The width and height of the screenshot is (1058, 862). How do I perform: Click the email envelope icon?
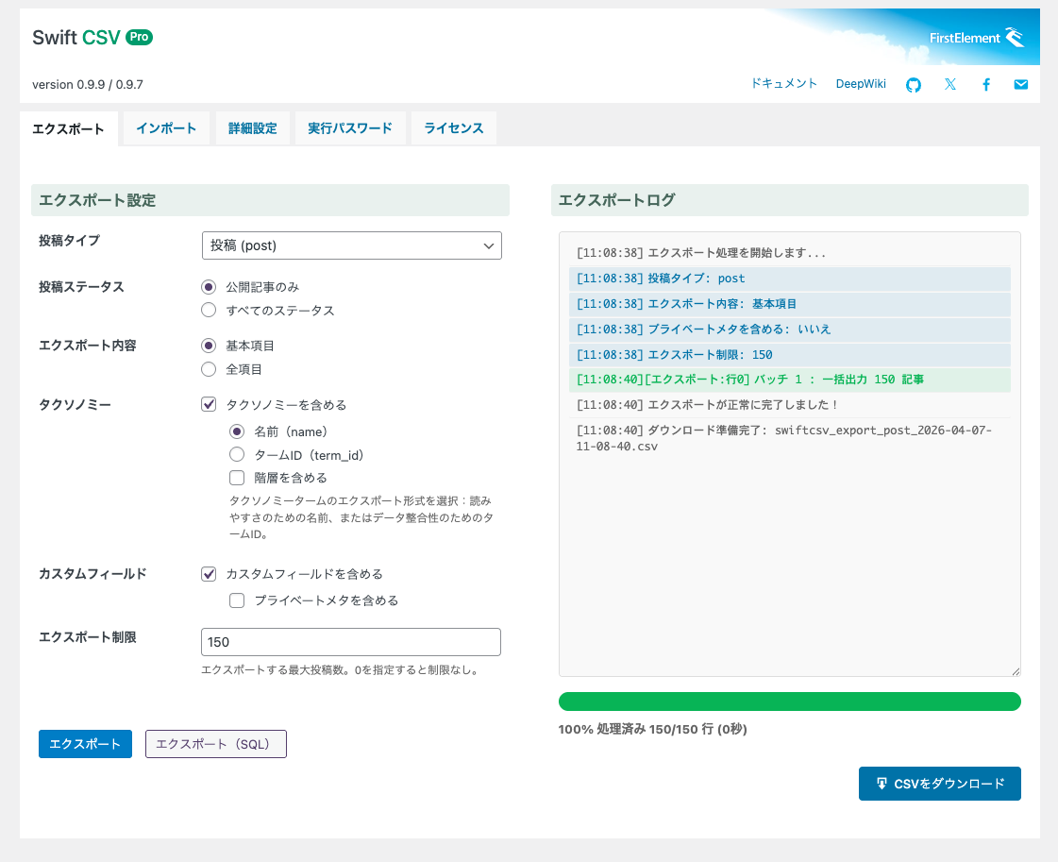tap(1021, 85)
